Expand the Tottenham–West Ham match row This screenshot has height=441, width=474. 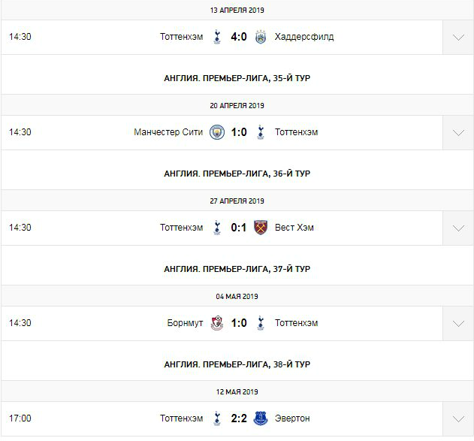[x=458, y=228]
